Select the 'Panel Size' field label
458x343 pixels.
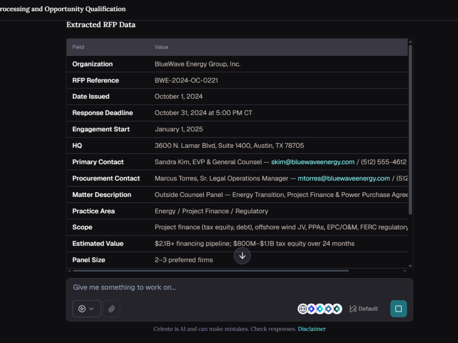[89, 260]
